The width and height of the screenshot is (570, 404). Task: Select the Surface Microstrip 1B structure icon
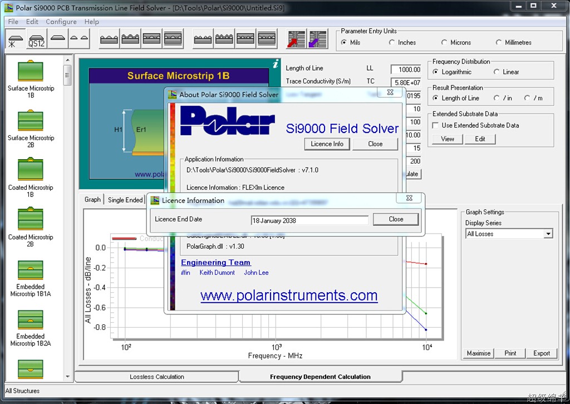click(30, 71)
